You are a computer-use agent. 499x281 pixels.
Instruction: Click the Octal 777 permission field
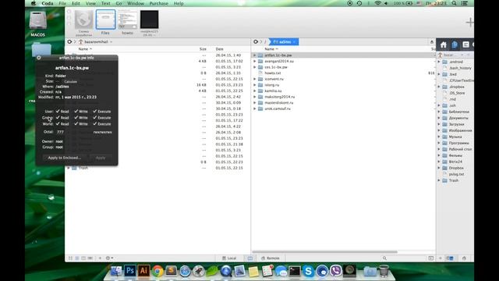pos(60,132)
